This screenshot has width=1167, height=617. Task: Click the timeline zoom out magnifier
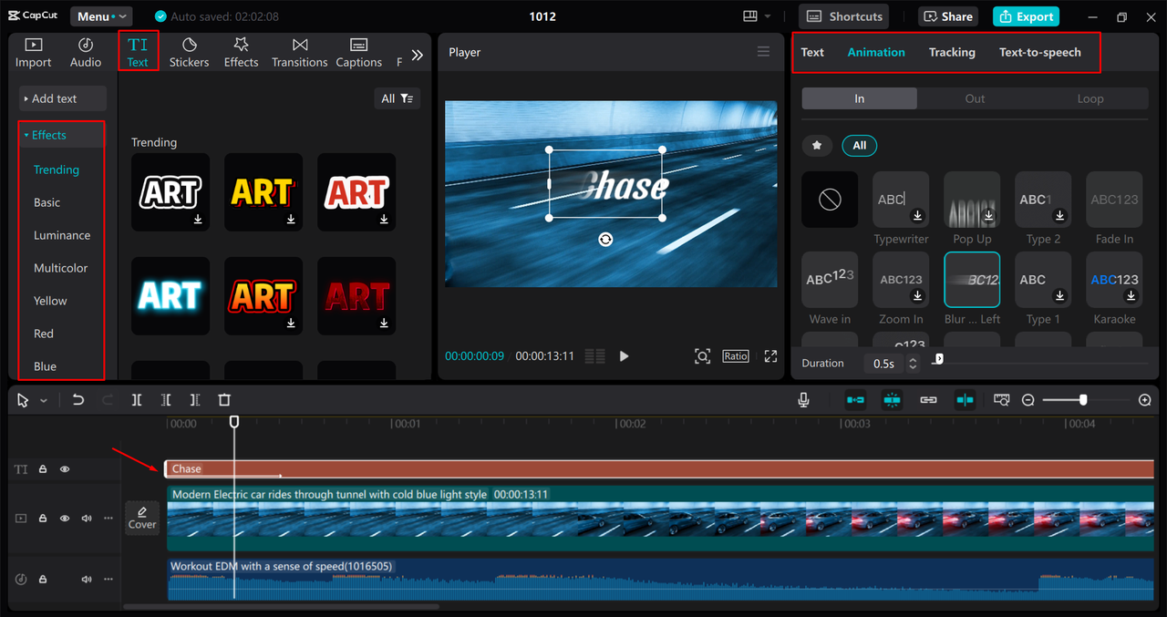[1028, 400]
